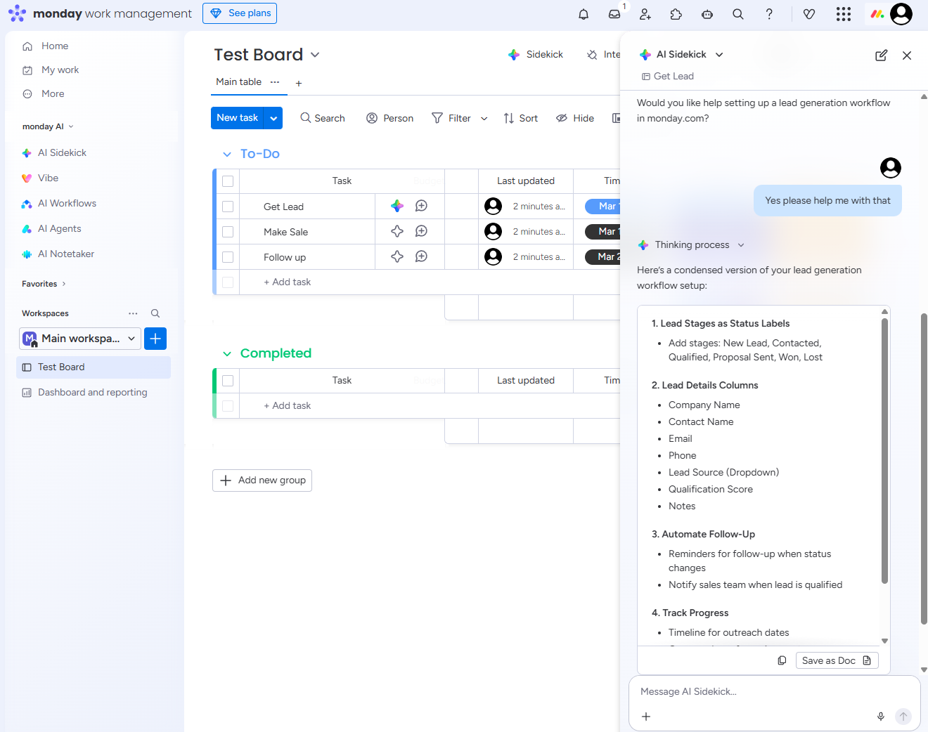Screen dimensions: 928x732
Task: Expand the Thinking process section
Action: tap(741, 244)
